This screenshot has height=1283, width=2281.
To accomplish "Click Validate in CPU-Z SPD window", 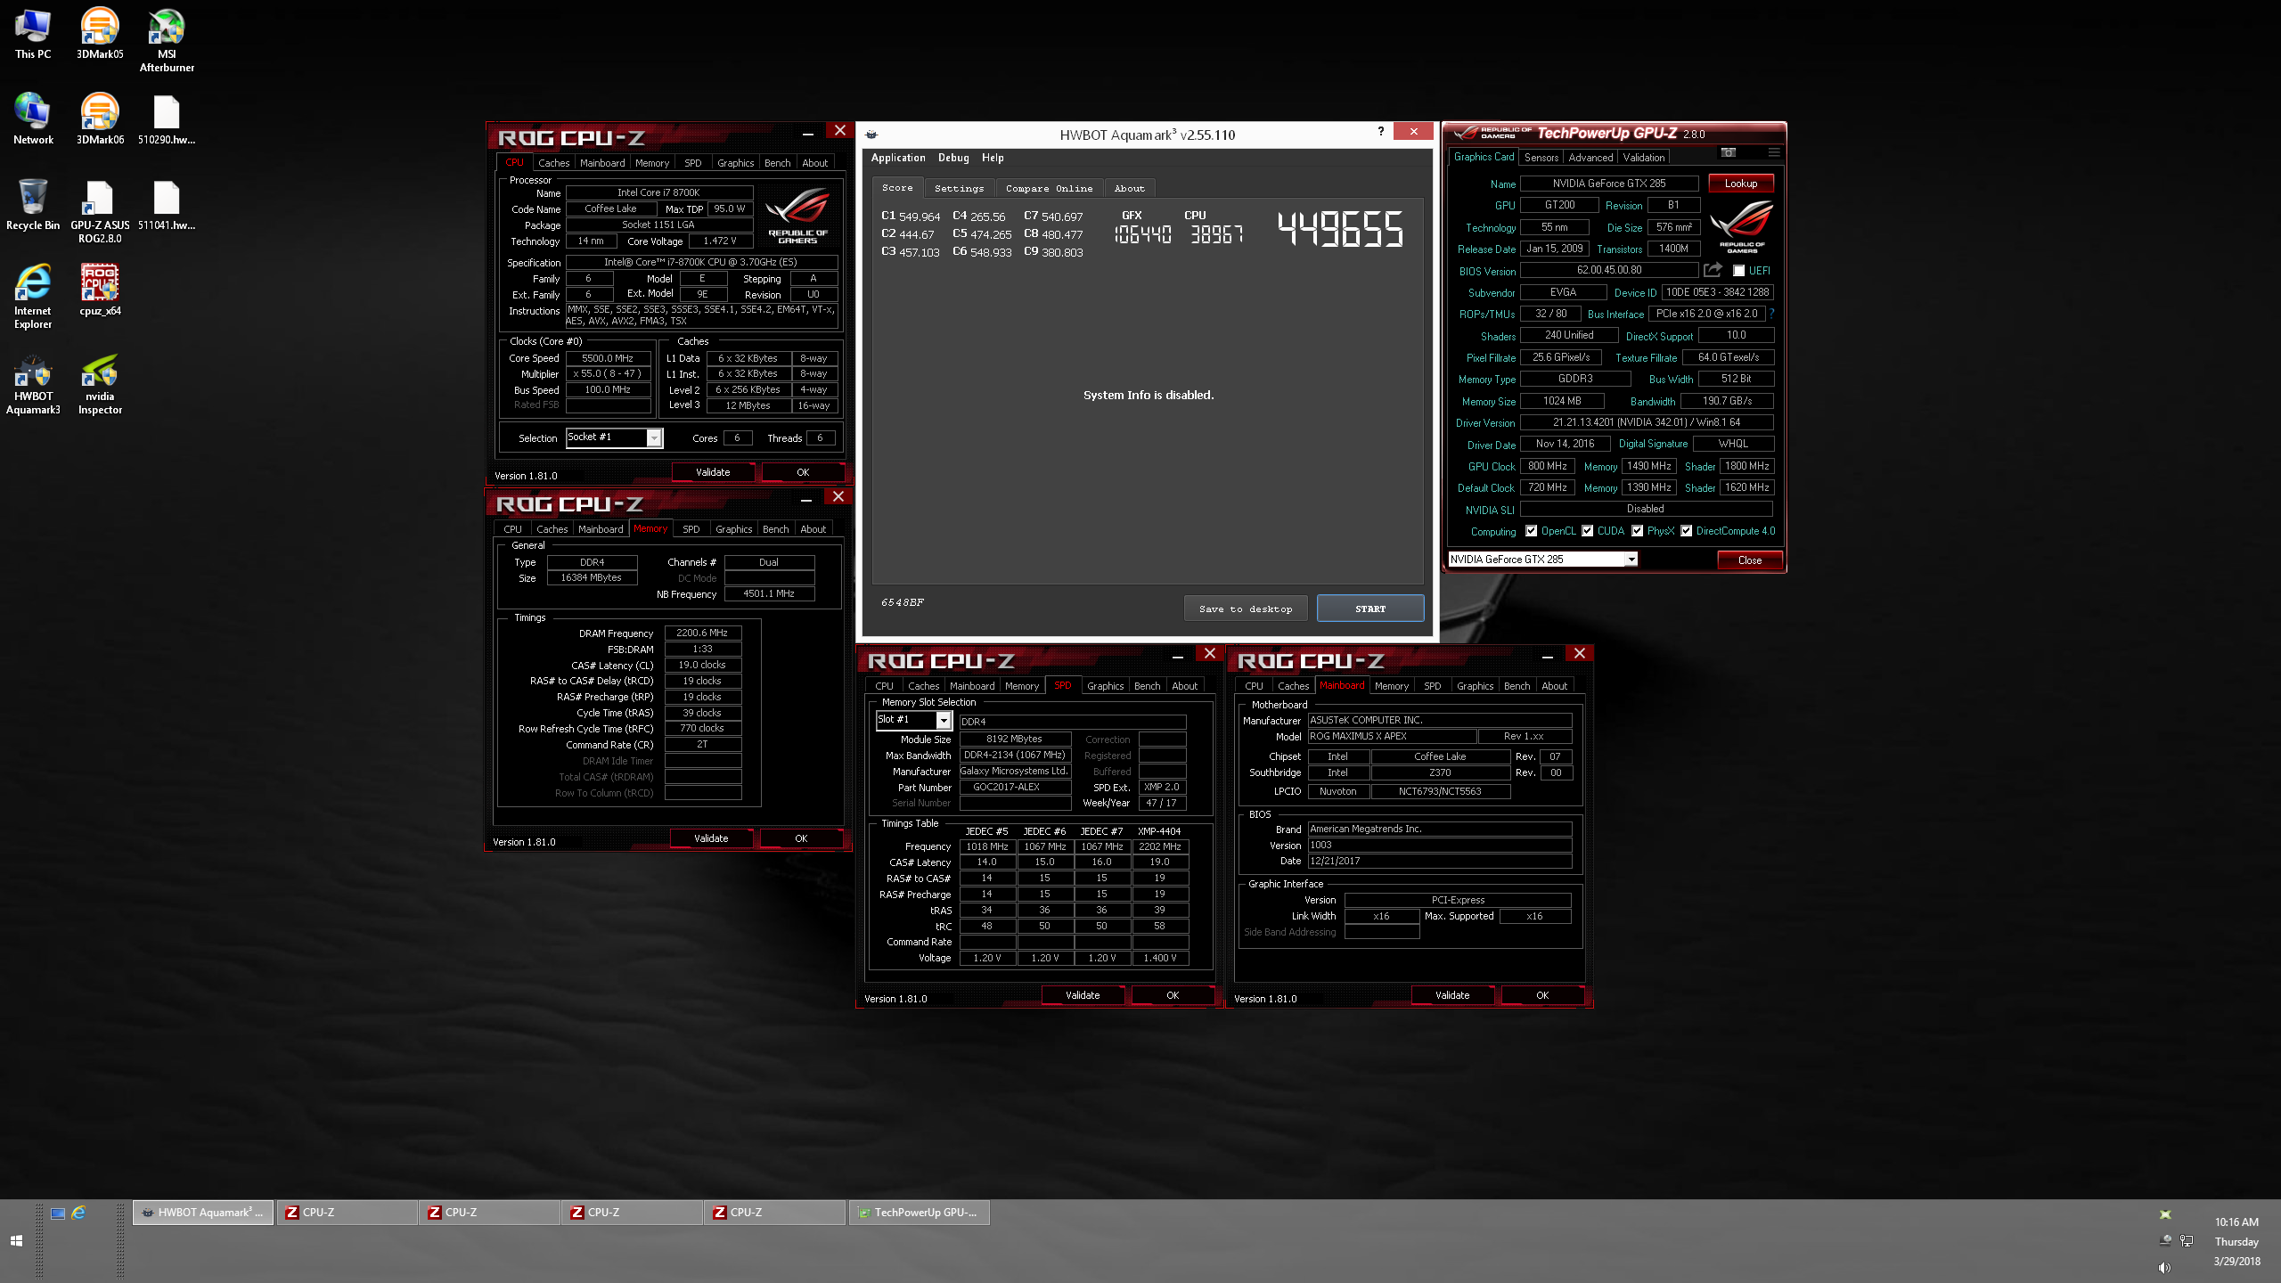I will (x=1083, y=995).
